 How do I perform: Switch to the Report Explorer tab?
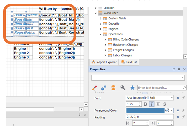[x=104, y=62]
